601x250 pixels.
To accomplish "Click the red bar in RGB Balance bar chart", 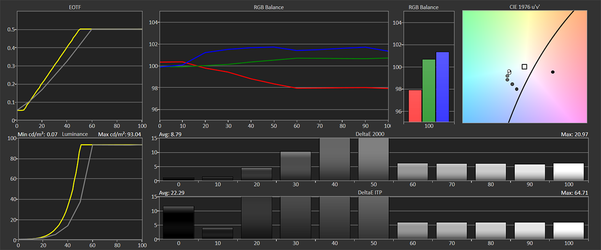I will (x=415, y=106).
